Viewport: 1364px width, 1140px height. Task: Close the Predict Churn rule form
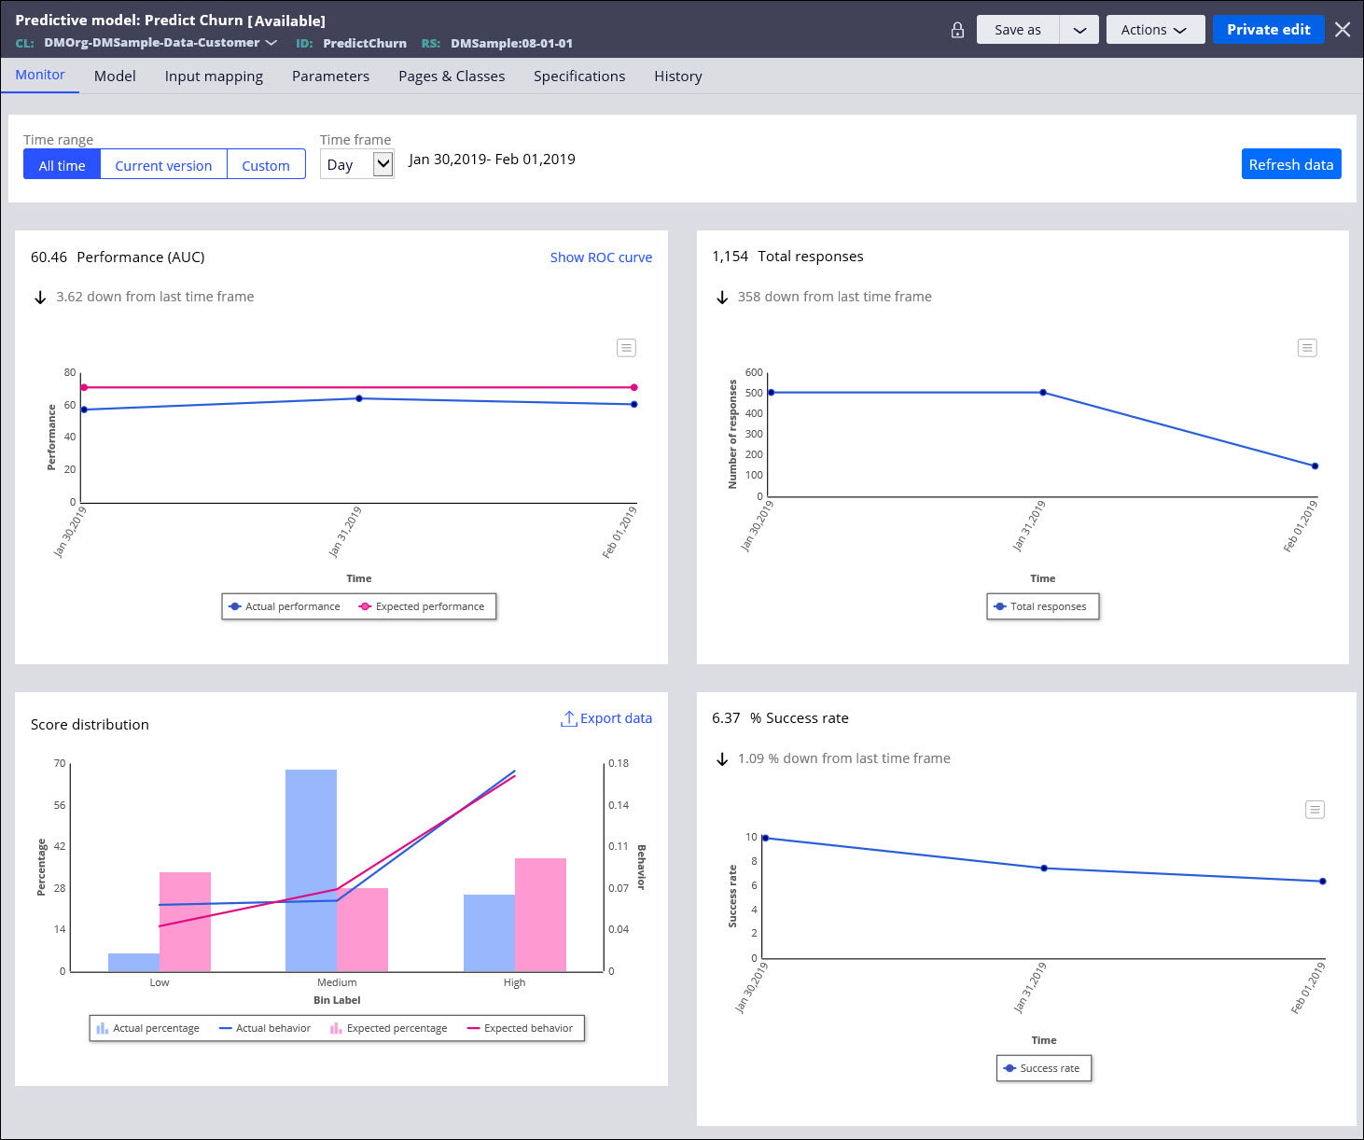coord(1343,30)
